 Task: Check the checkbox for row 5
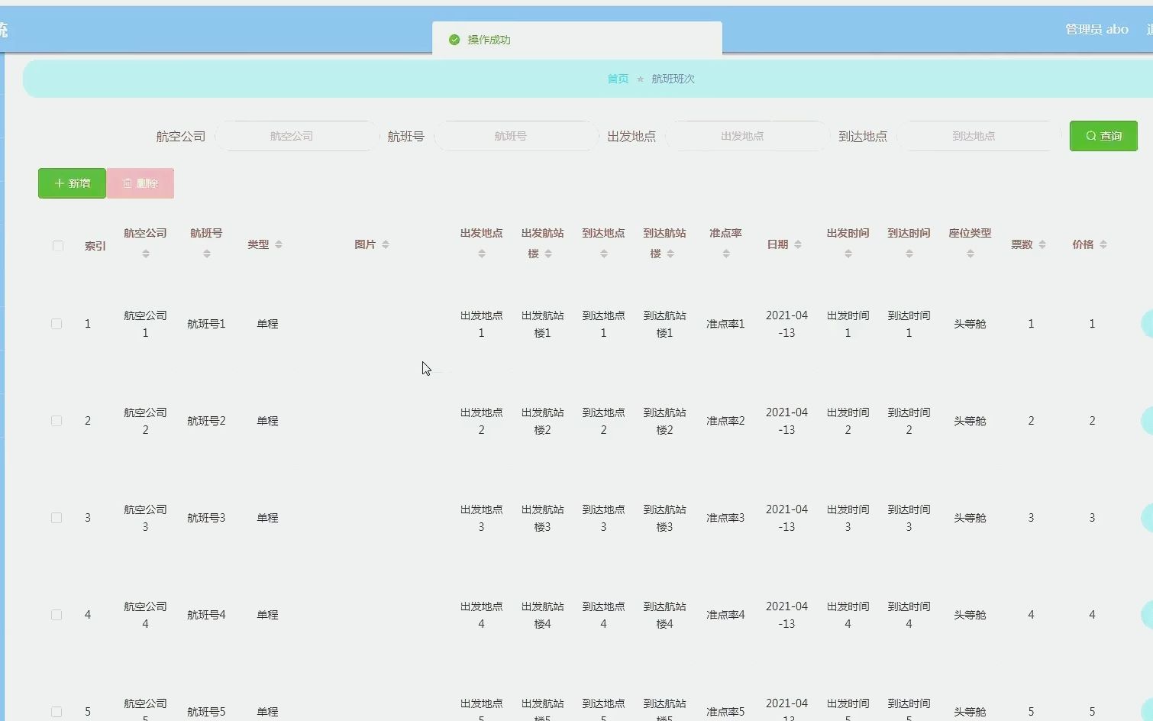click(x=57, y=712)
